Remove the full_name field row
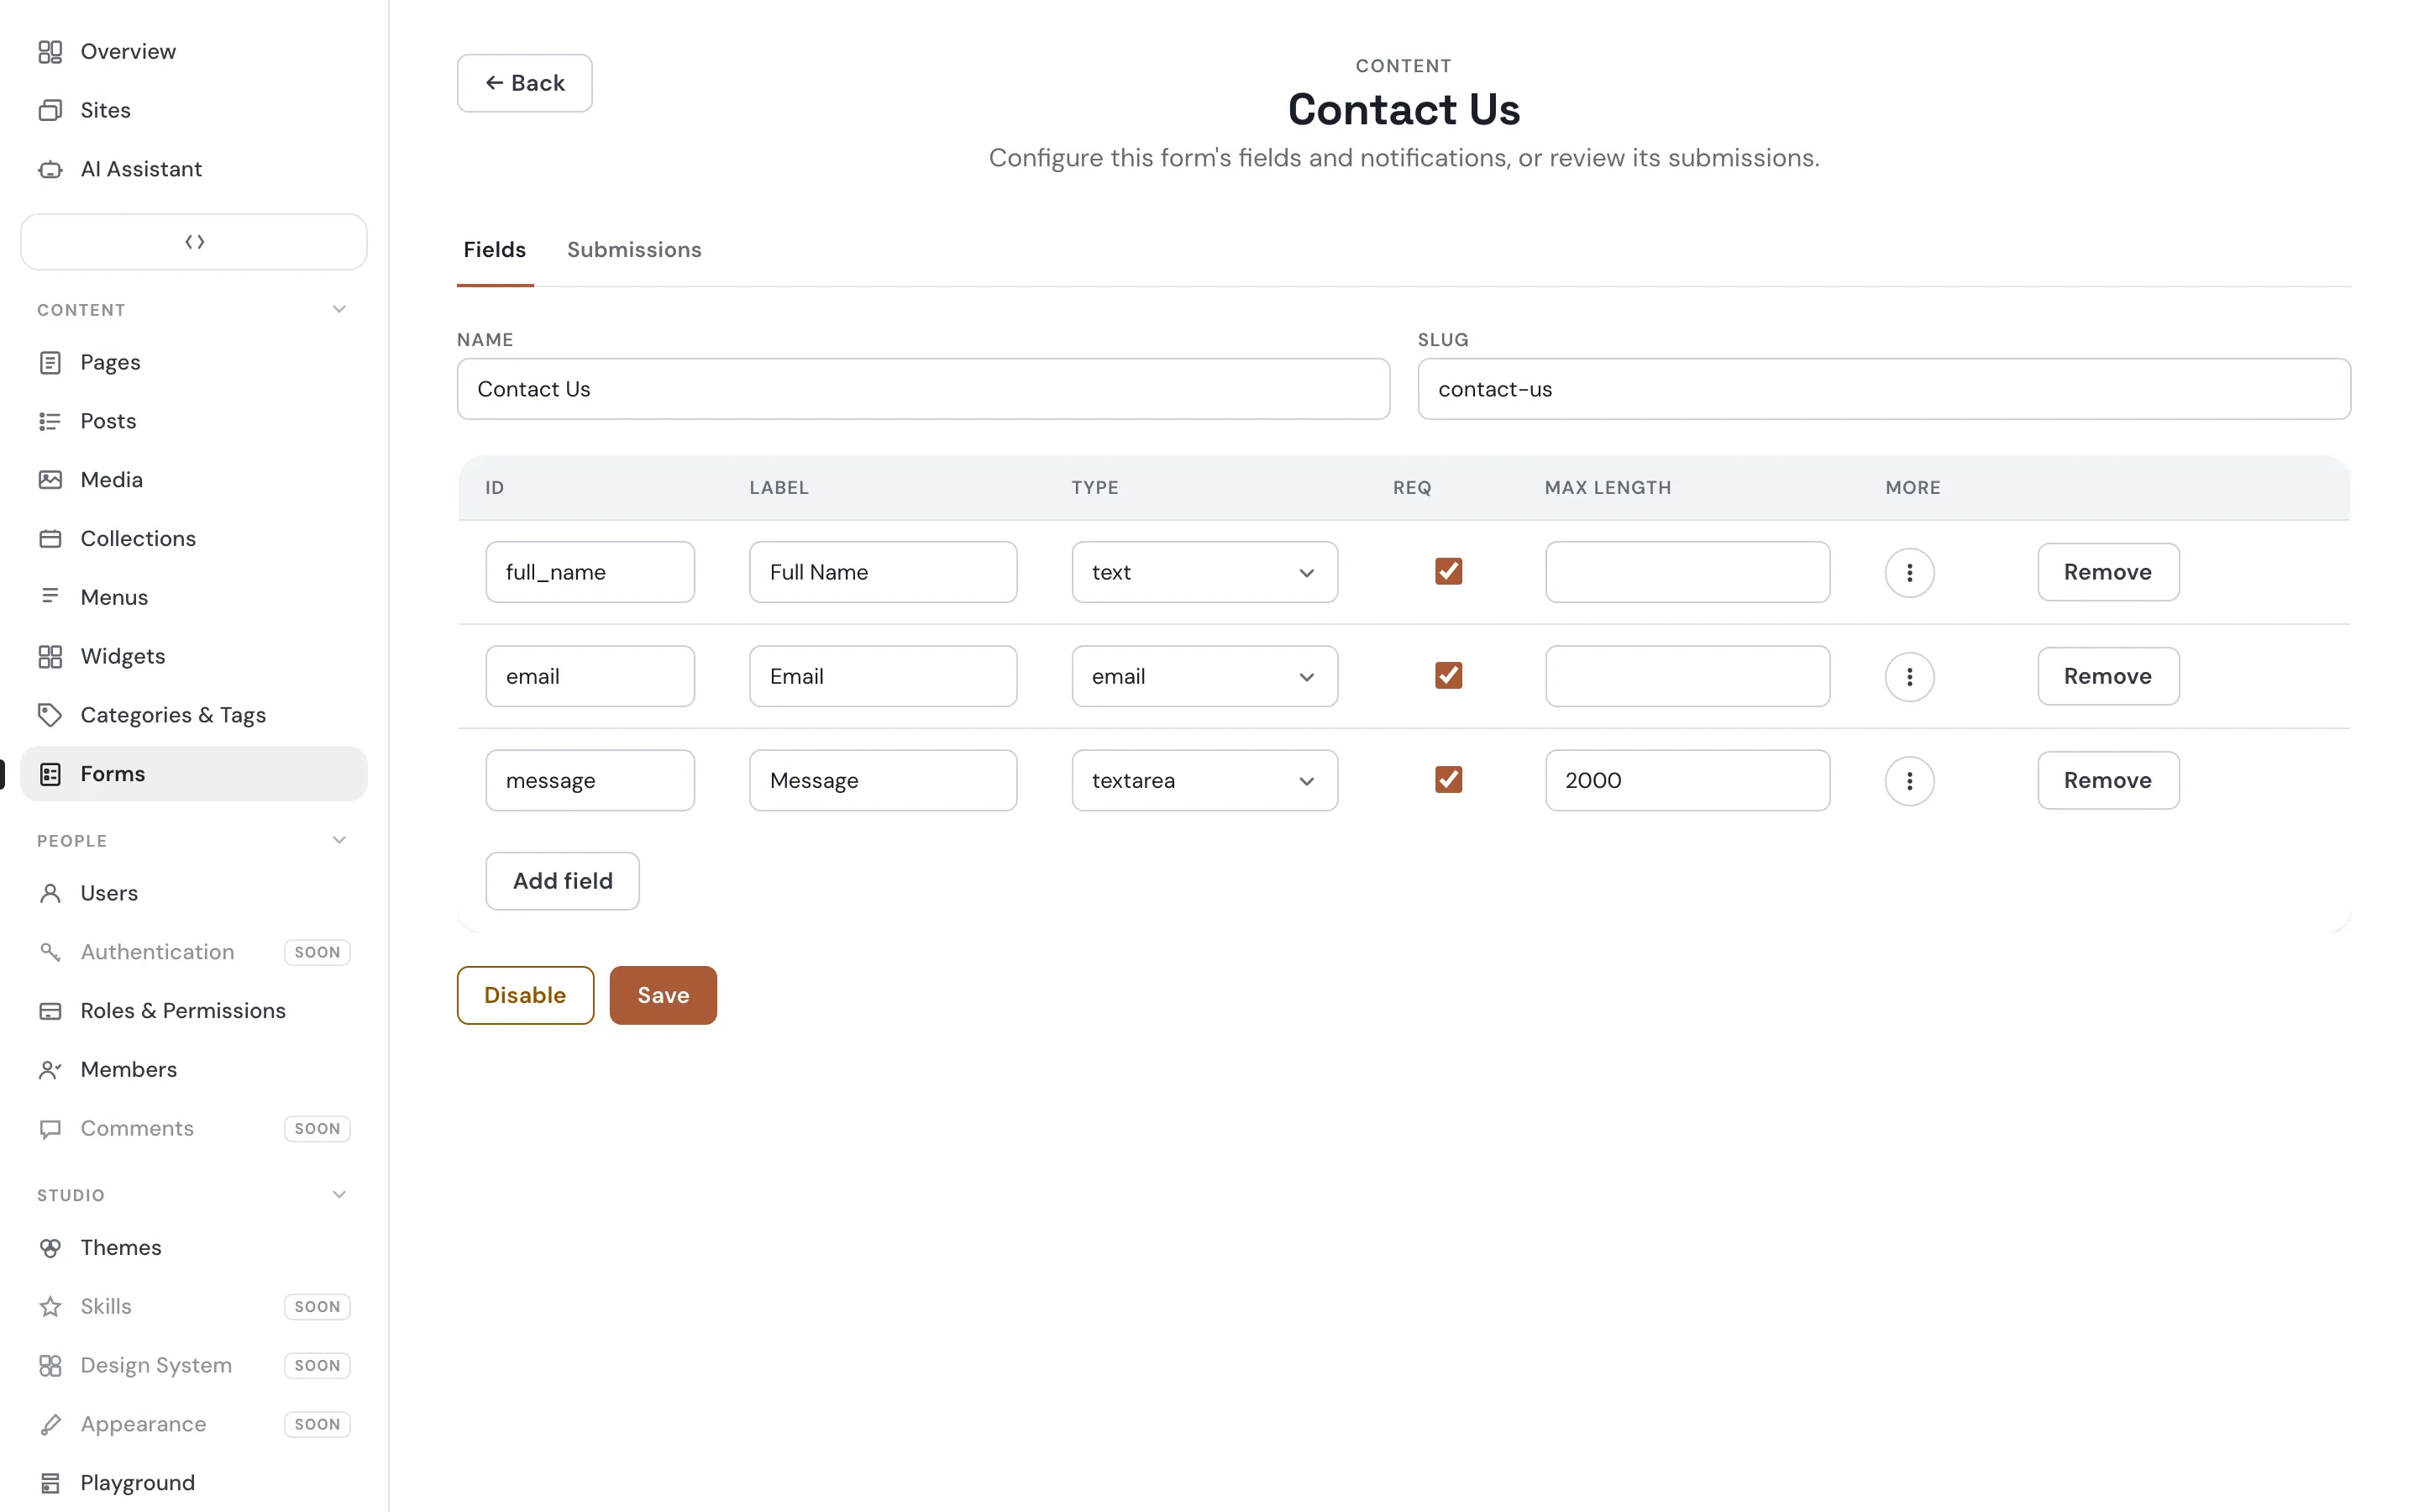The height and width of the screenshot is (1512, 2419). point(2108,573)
